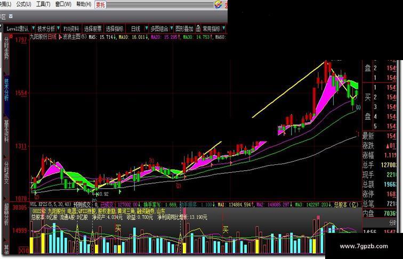This screenshot has width=403, height=259.
Task: Click the 10.92 low price marker
Action: pos(103,194)
